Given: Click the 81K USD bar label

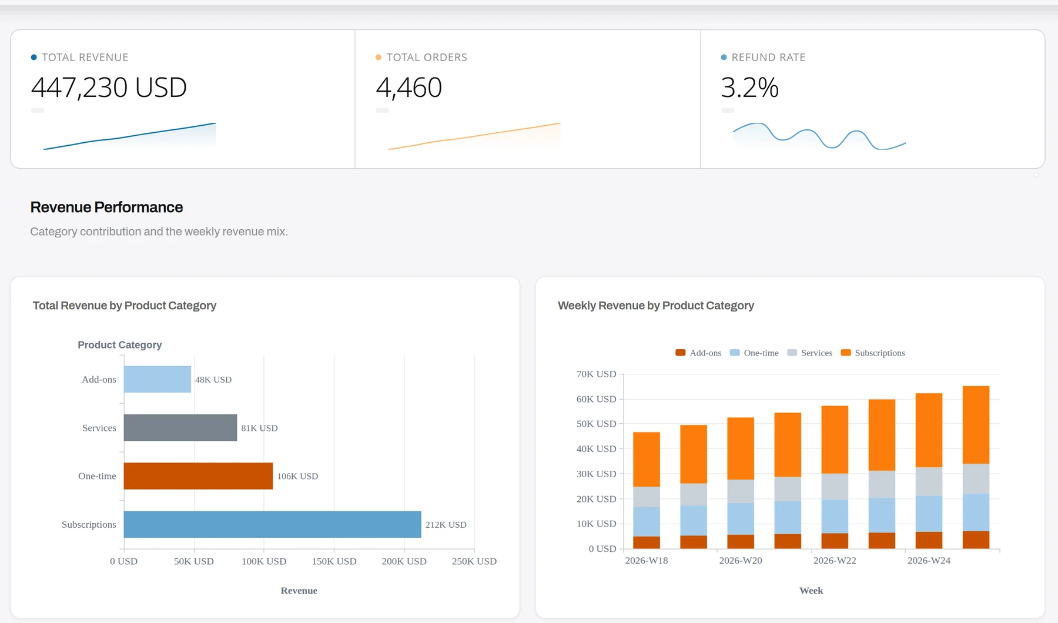Looking at the screenshot, I should click(x=259, y=428).
